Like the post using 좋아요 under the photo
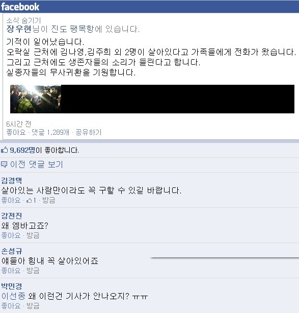299x313 pixels. click(x=16, y=132)
